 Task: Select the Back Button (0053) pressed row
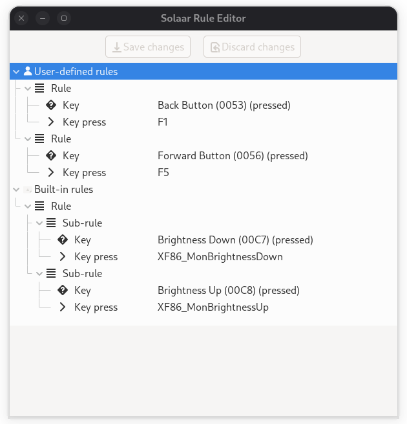tap(224, 105)
